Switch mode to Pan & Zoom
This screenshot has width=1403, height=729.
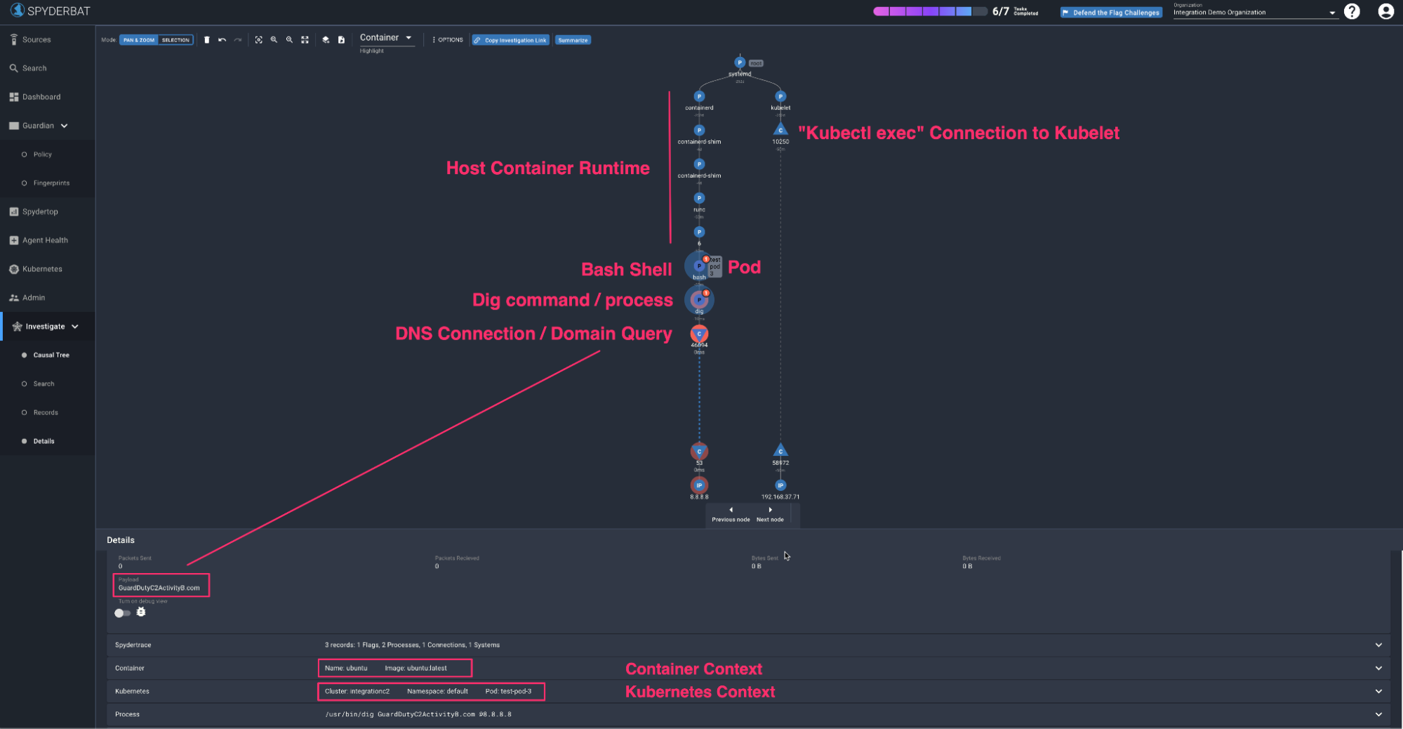139,40
